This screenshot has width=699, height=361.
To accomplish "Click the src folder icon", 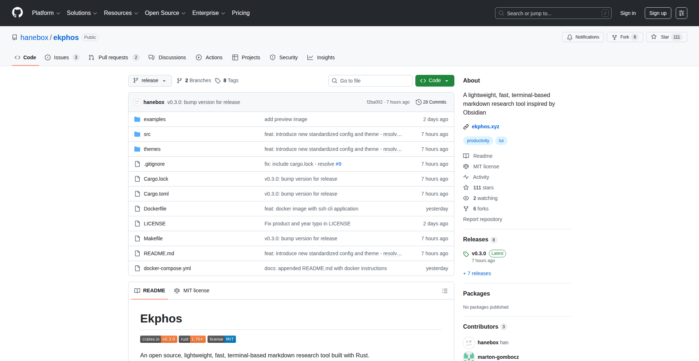I will click(137, 134).
